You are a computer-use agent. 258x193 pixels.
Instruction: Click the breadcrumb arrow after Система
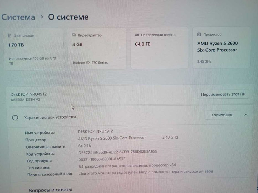[x=42, y=17]
